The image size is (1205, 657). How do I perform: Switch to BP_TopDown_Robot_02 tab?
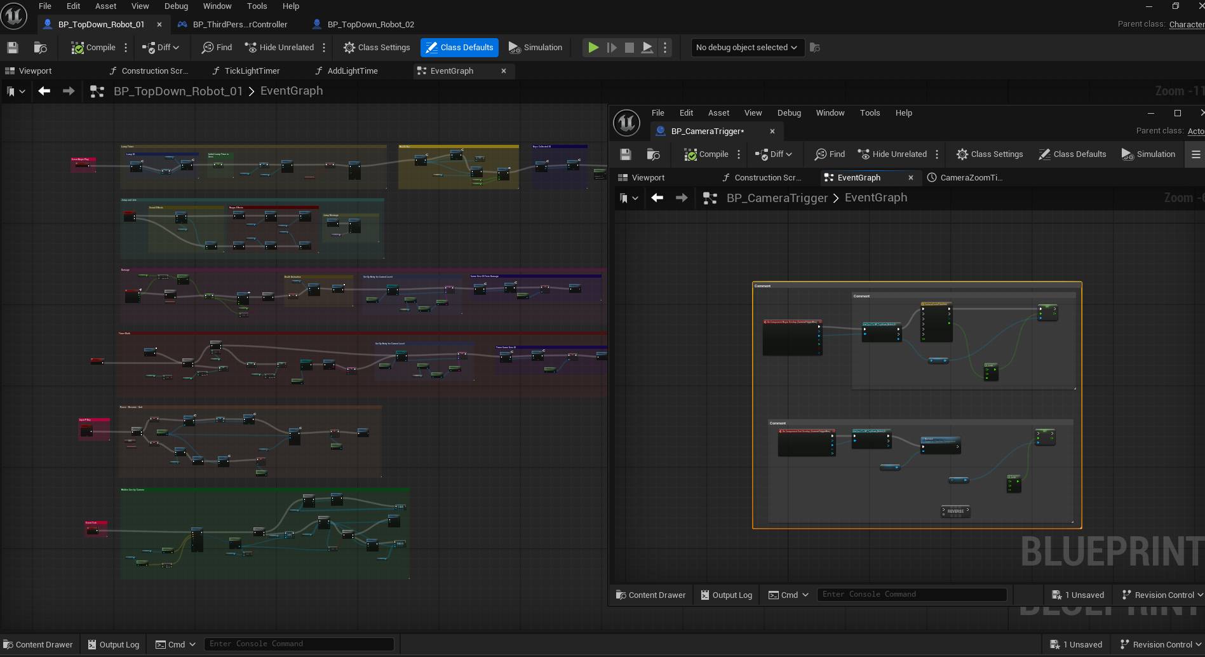click(x=370, y=24)
